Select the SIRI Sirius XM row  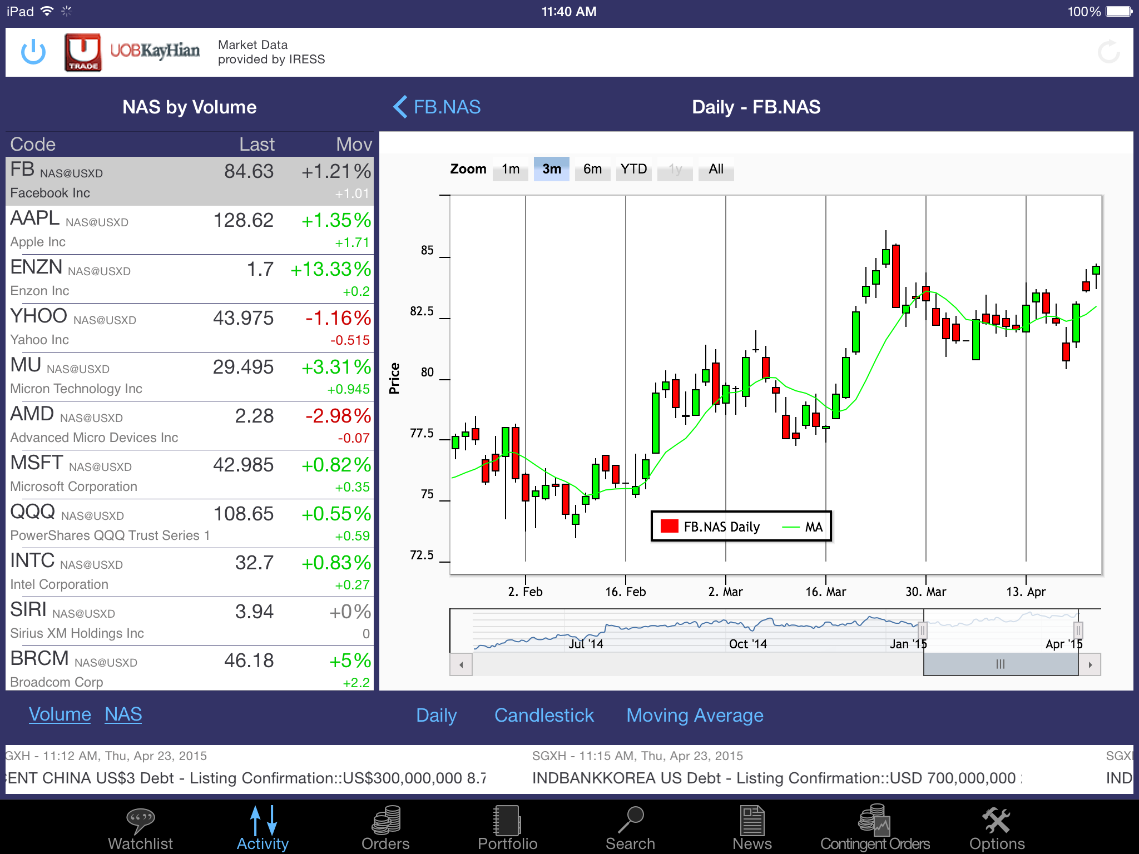coord(190,622)
